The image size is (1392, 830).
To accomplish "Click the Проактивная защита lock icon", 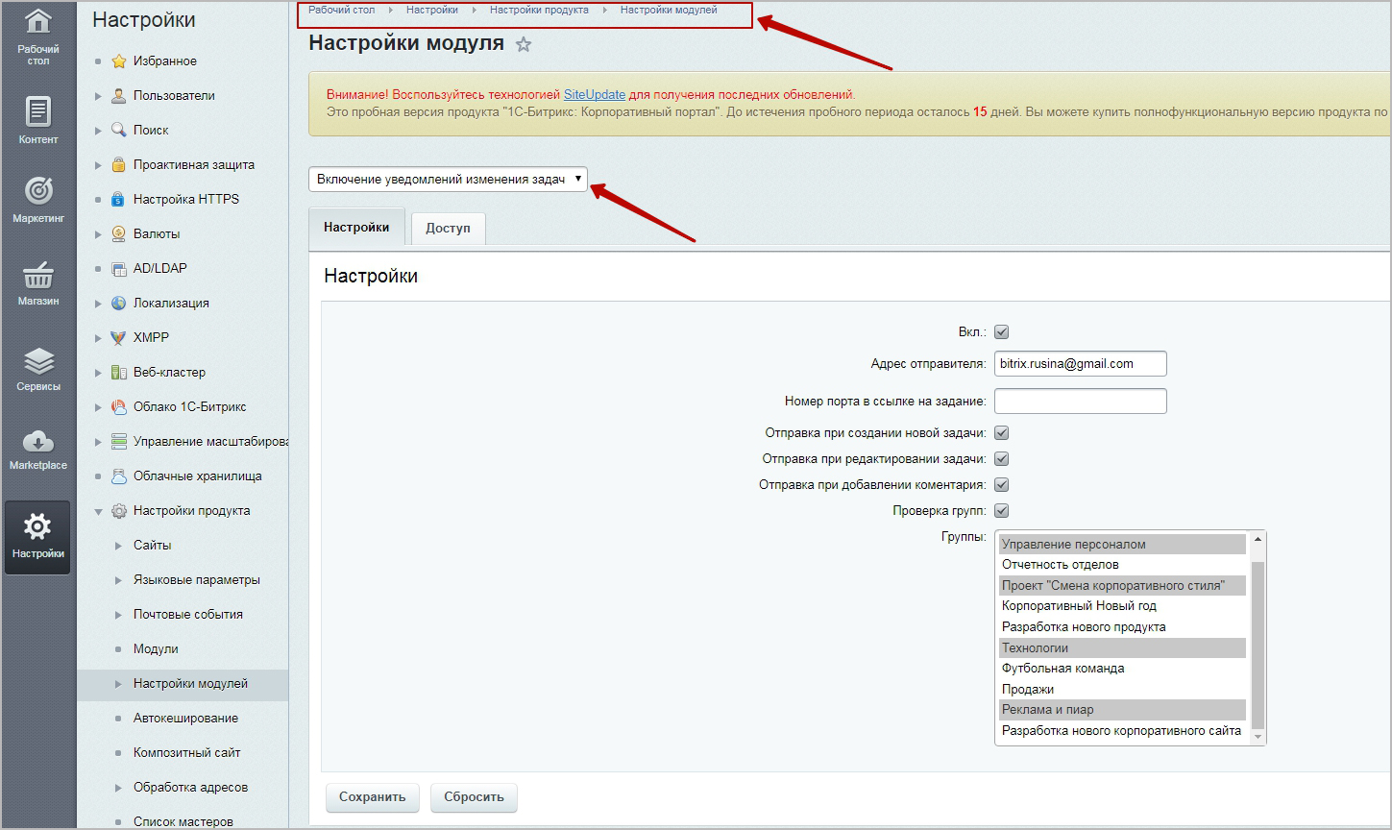I will click(x=118, y=164).
